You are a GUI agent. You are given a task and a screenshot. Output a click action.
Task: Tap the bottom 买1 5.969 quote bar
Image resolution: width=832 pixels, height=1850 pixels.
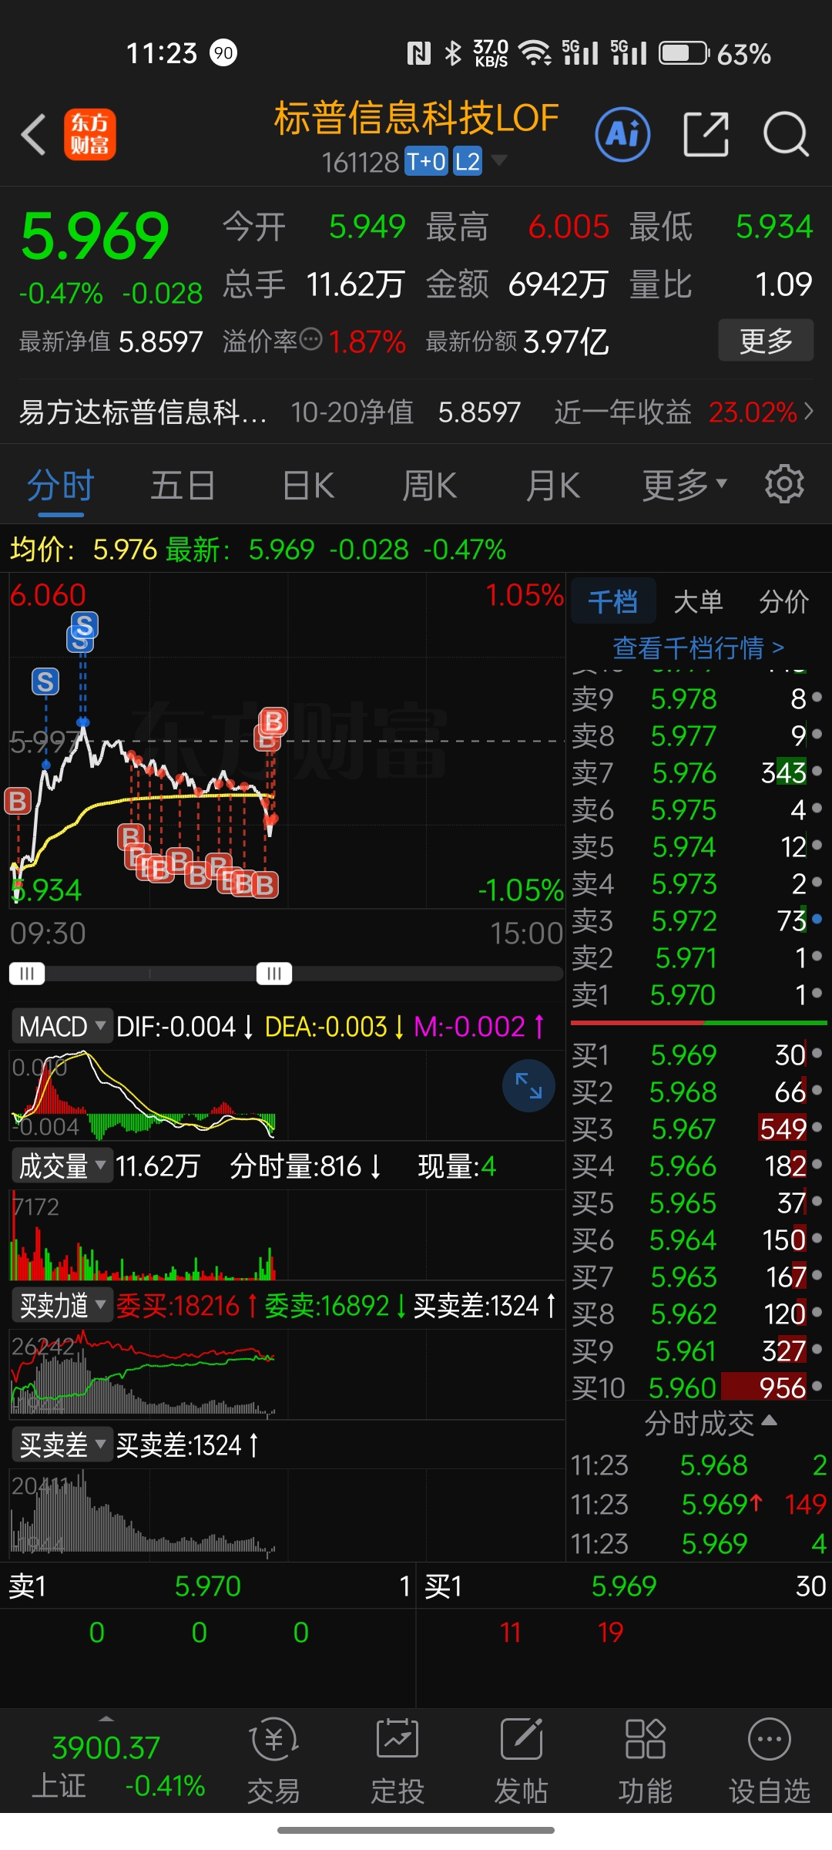(x=624, y=1586)
